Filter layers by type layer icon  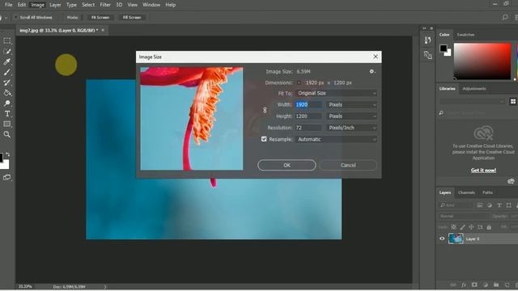coord(499,205)
